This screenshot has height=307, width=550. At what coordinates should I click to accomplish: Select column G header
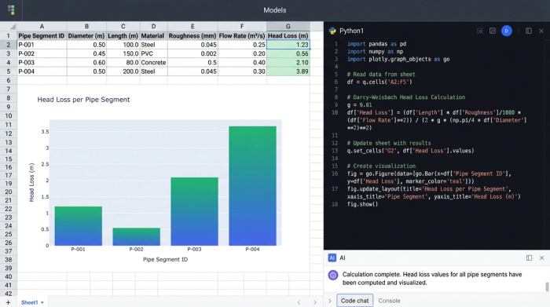[288, 26]
